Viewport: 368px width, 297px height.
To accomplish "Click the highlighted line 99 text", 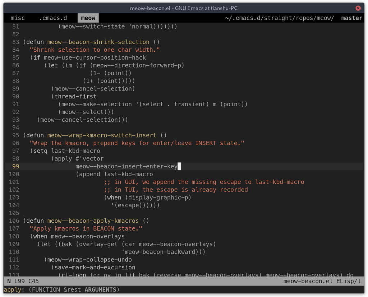I will click(126, 166).
